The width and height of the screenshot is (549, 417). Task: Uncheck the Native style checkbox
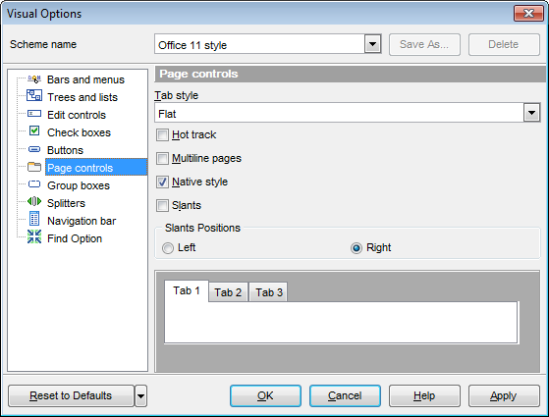[162, 182]
